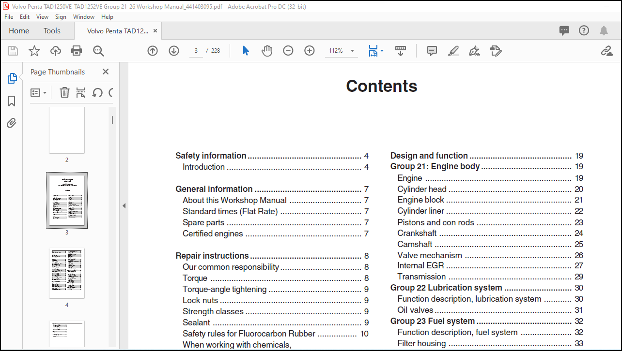Add the file to starred favorites
Viewport: 622px width, 351px height.
click(x=34, y=51)
